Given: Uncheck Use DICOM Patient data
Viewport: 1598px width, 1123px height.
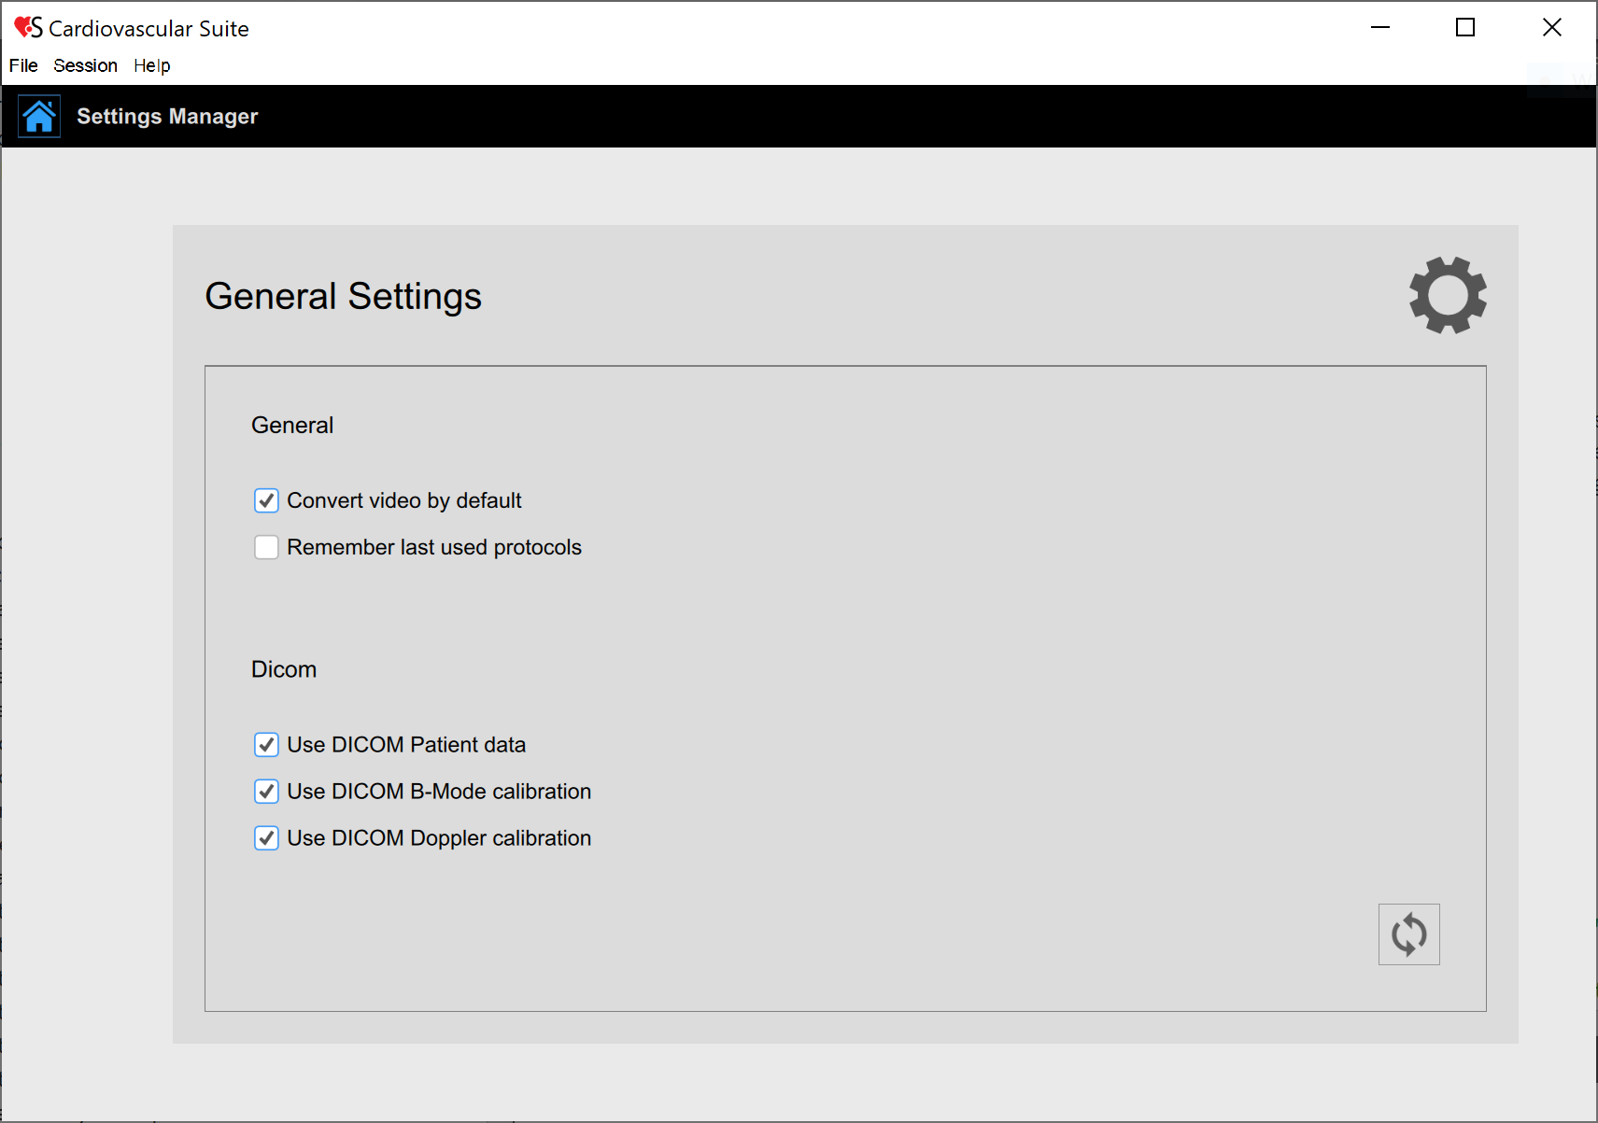Looking at the screenshot, I should (266, 745).
